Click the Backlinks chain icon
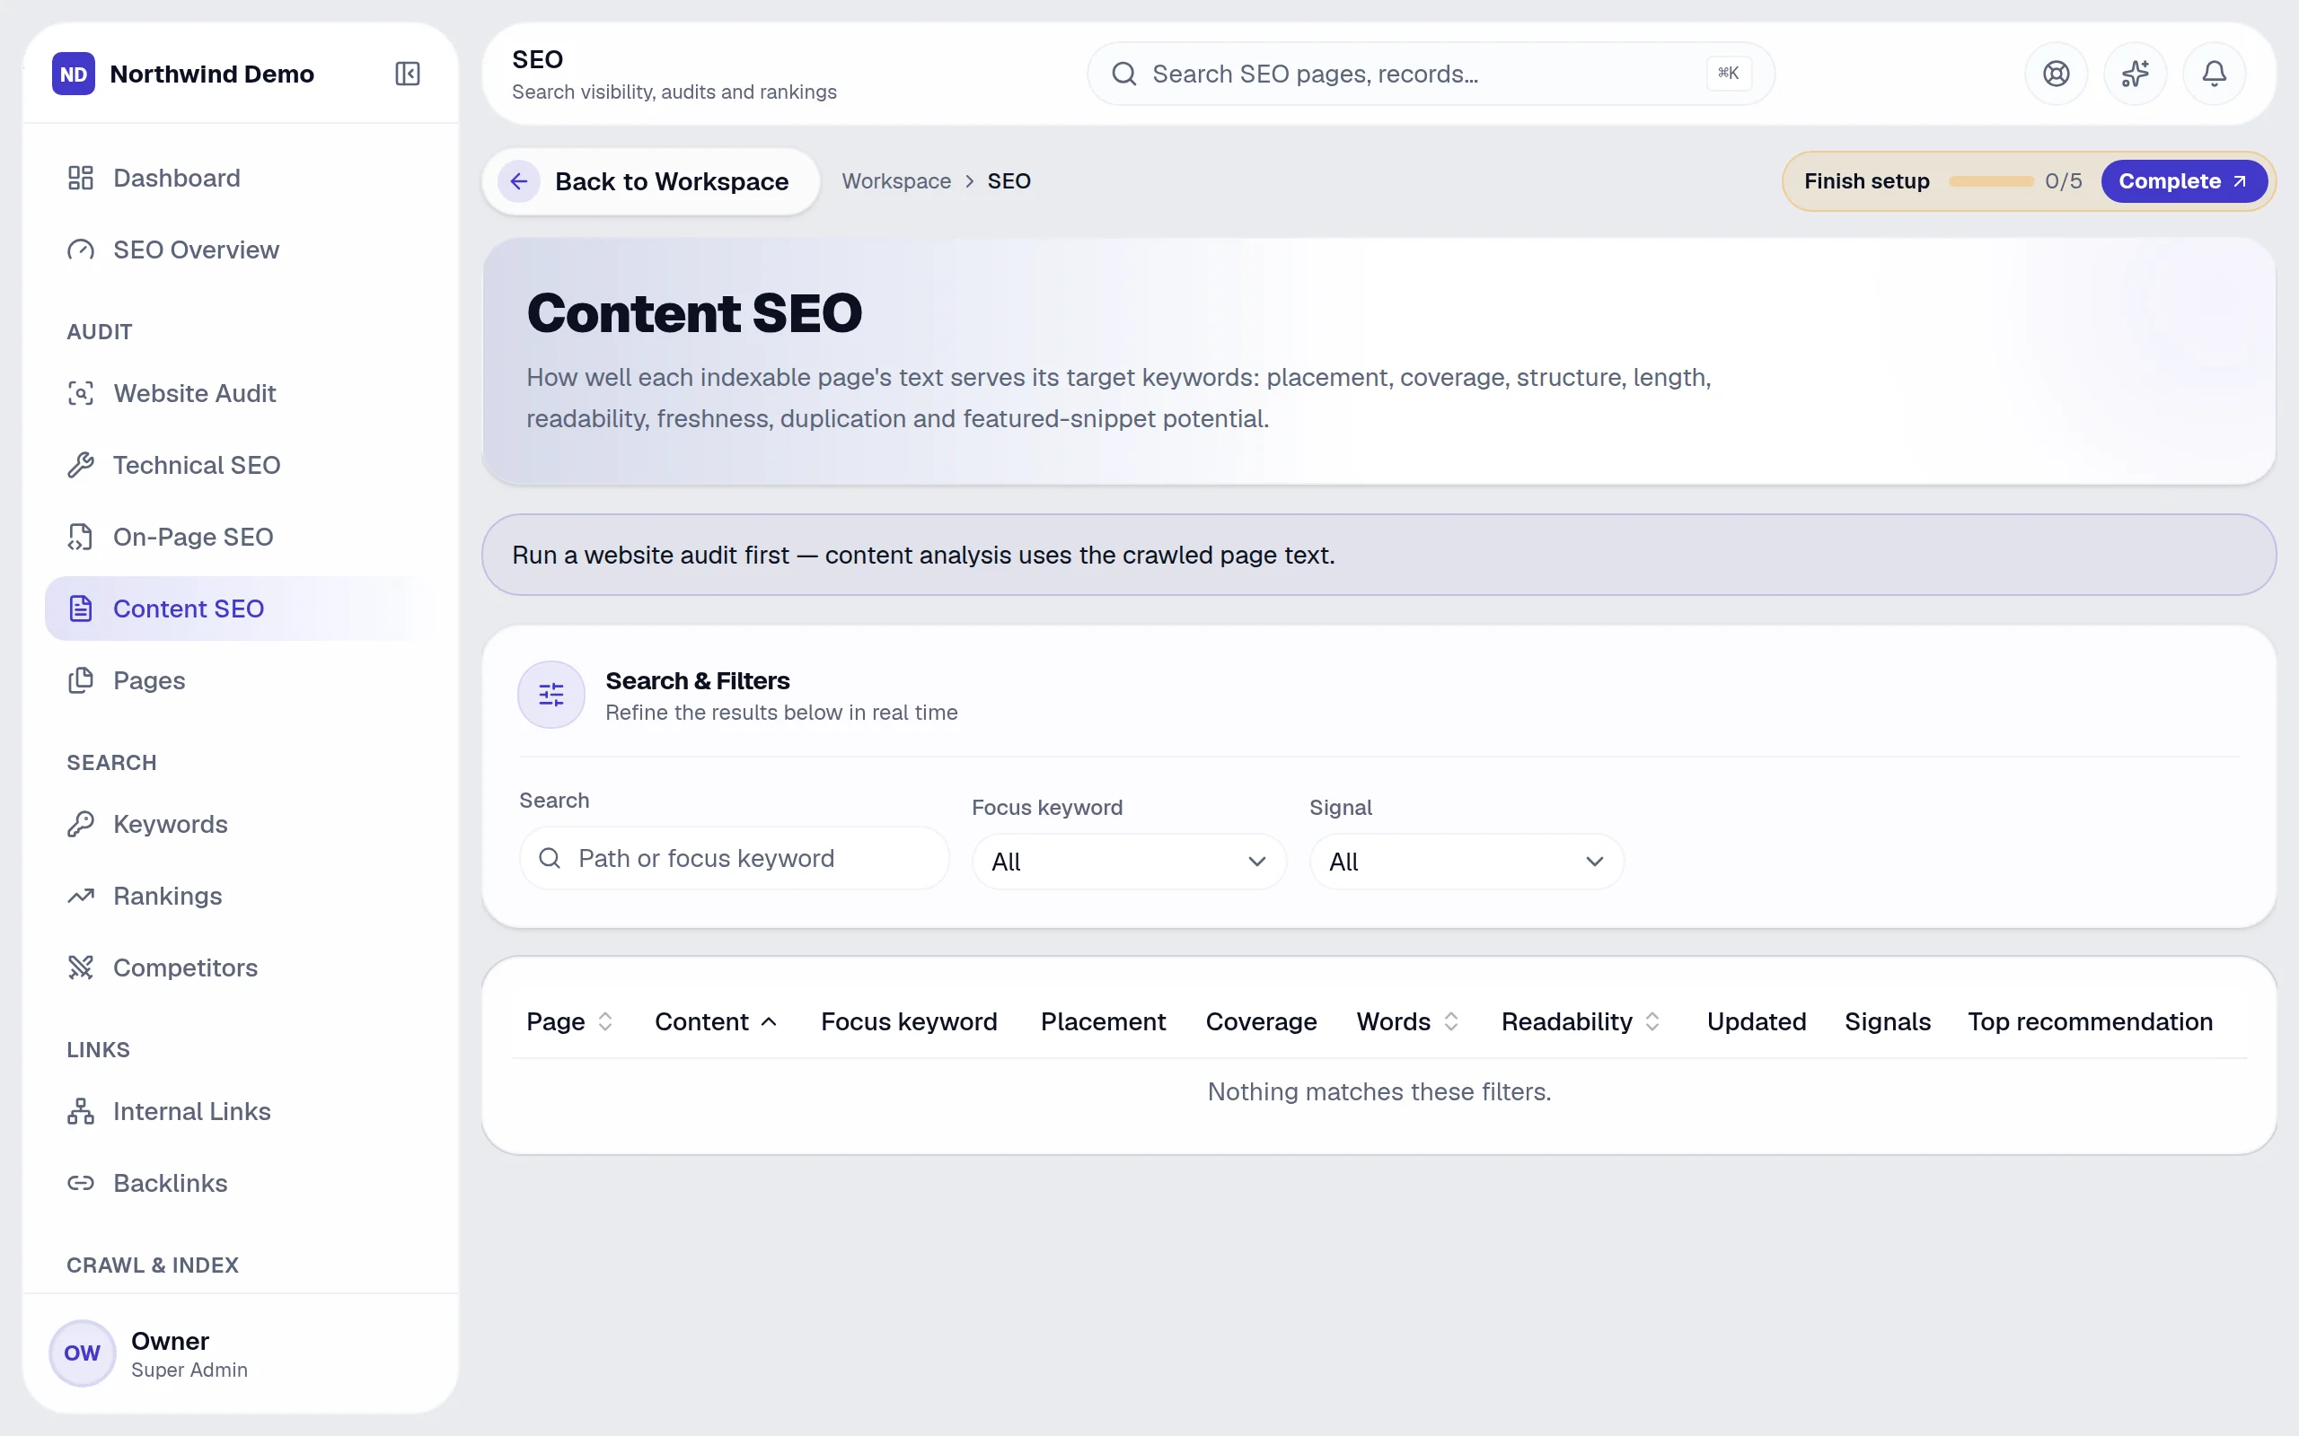 tap(81, 1184)
